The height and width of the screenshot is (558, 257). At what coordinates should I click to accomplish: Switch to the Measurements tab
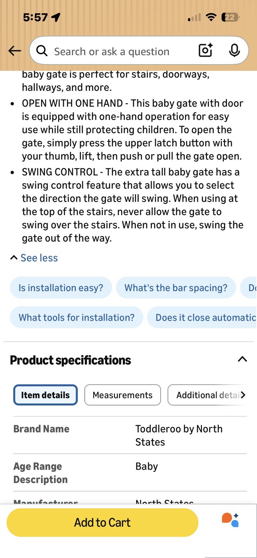pyautogui.click(x=122, y=395)
